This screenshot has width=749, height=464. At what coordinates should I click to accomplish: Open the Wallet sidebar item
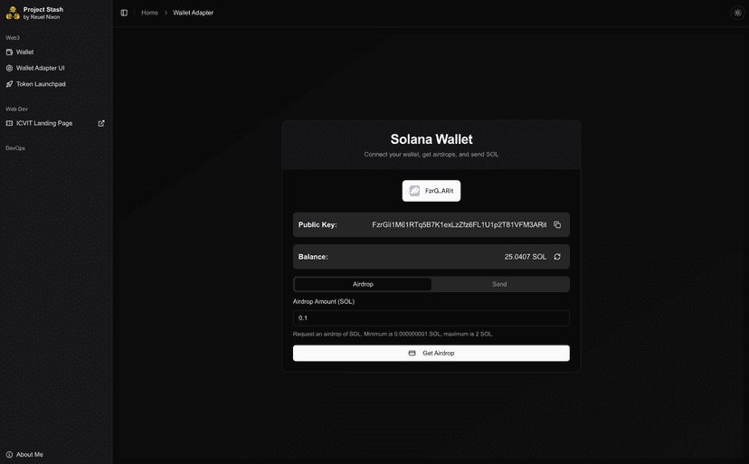(x=56, y=52)
